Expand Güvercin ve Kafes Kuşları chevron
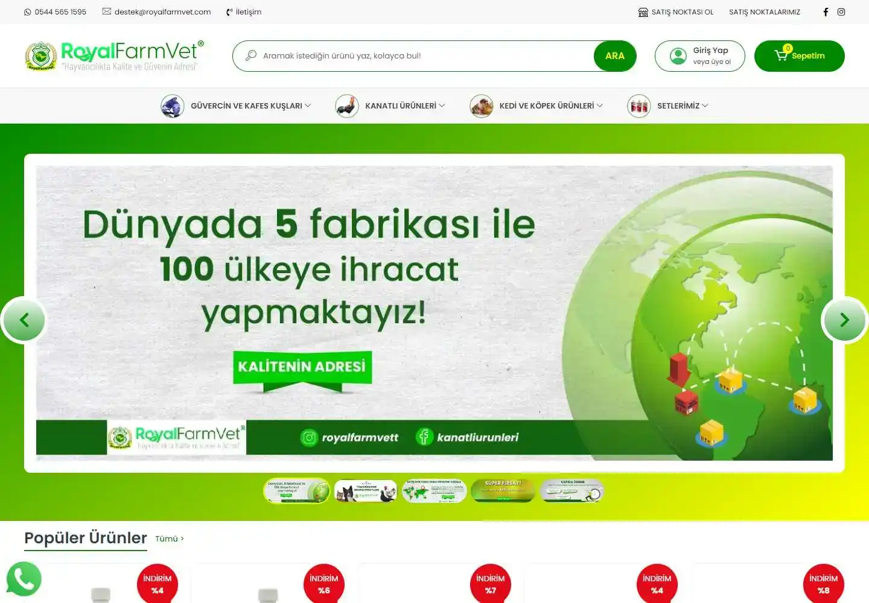Screen dimensions: 869x603 (308, 106)
